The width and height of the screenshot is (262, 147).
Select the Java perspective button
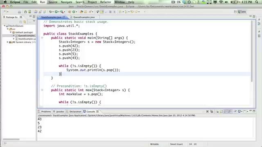coord(242,12)
